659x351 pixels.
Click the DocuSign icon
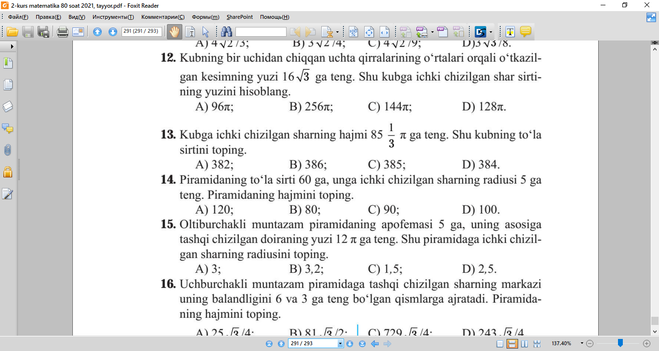tap(481, 32)
